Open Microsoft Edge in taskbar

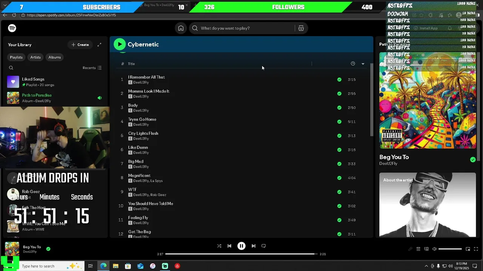pyautogui.click(x=103, y=266)
